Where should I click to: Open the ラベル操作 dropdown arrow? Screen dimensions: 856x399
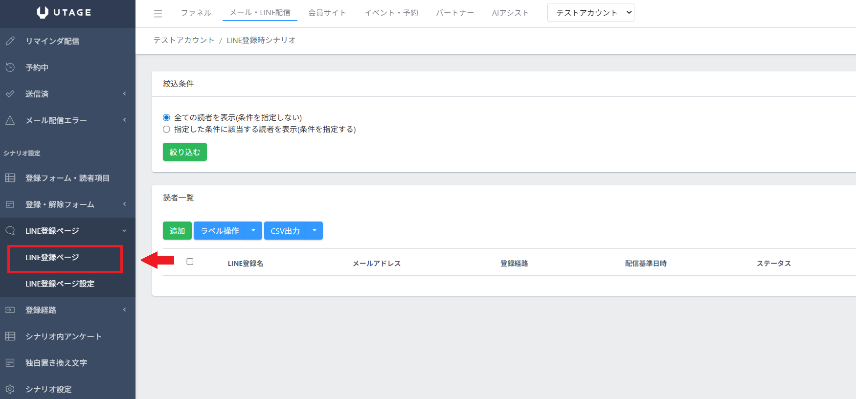[x=253, y=231]
